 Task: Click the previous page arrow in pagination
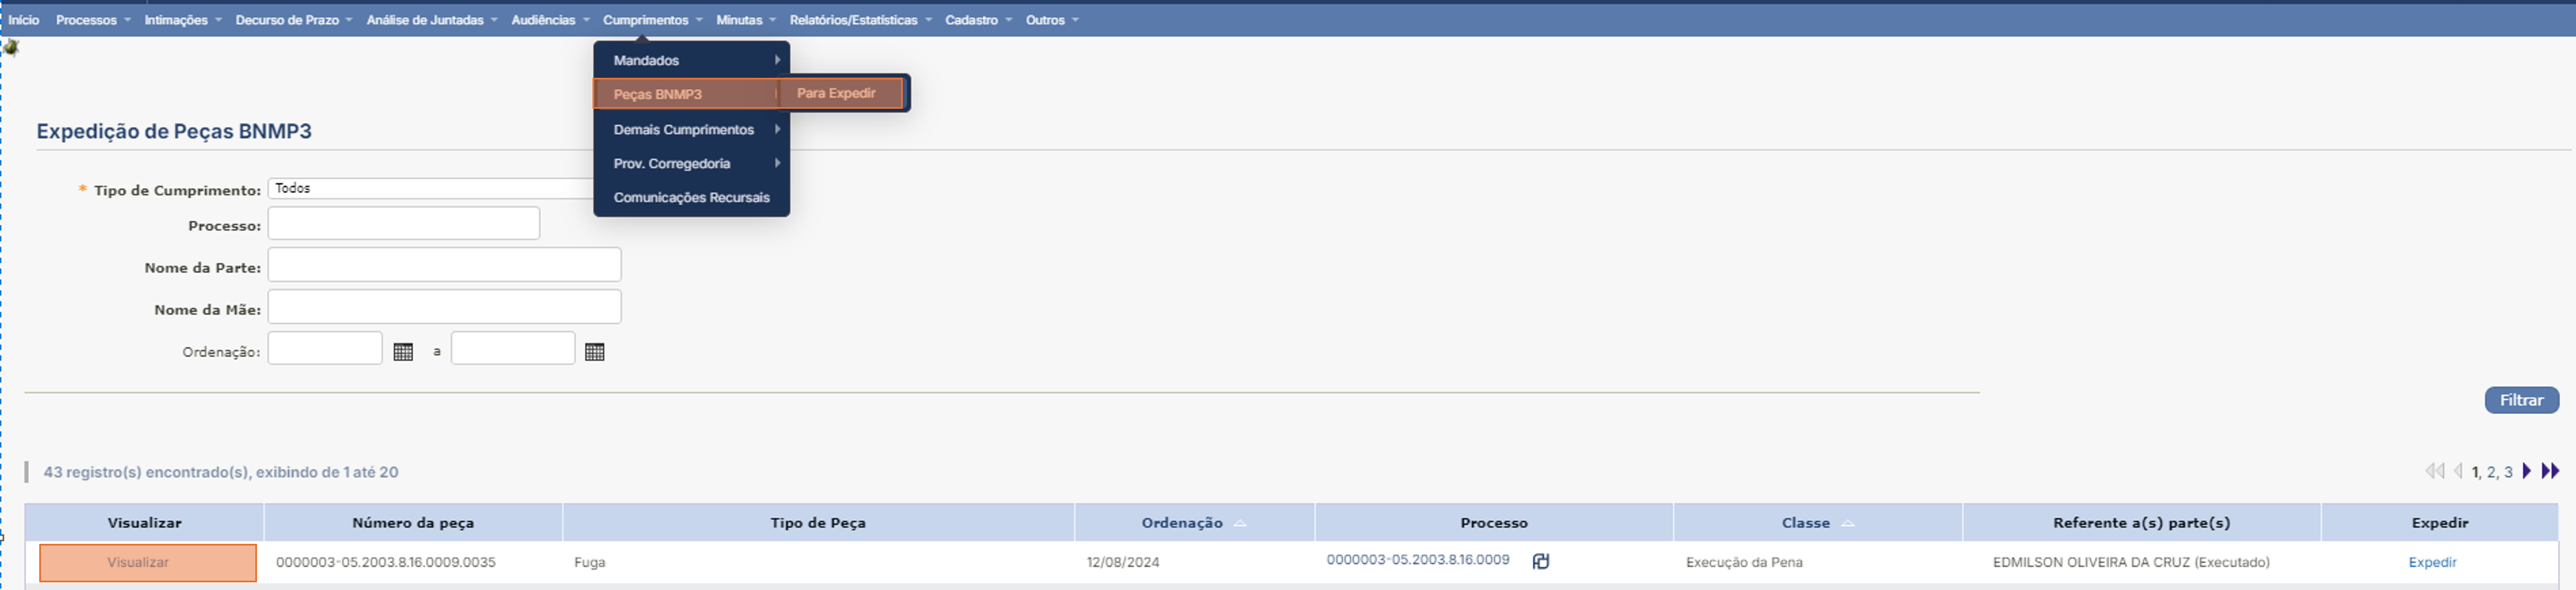pos(2458,471)
